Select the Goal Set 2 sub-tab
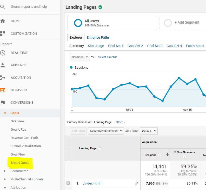This screenshot has width=206, height=190. click(x=135, y=46)
